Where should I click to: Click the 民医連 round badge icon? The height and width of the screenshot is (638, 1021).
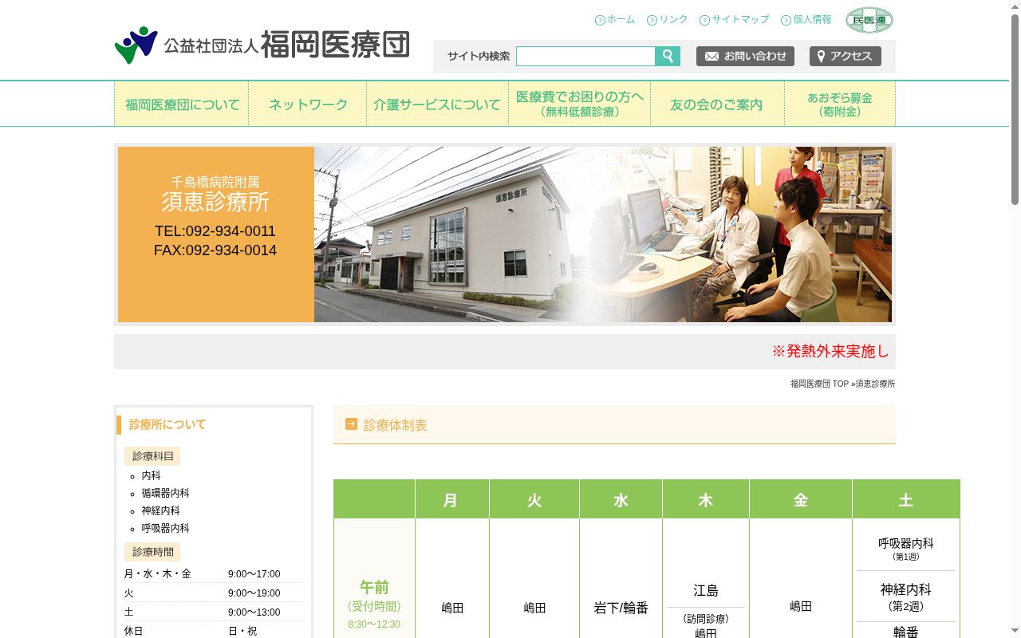(869, 20)
